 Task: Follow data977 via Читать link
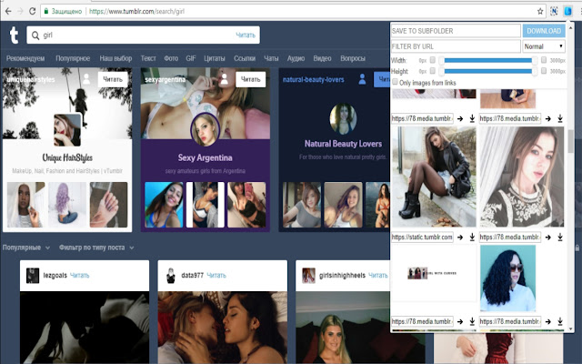[x=216, y=276]
